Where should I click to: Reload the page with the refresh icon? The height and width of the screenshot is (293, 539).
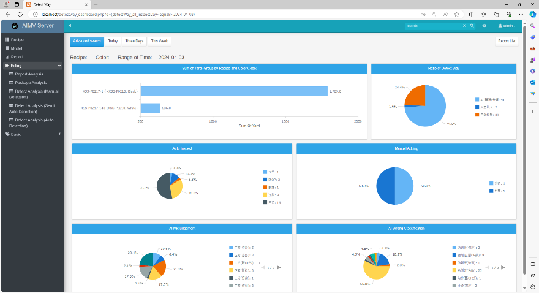20,15
